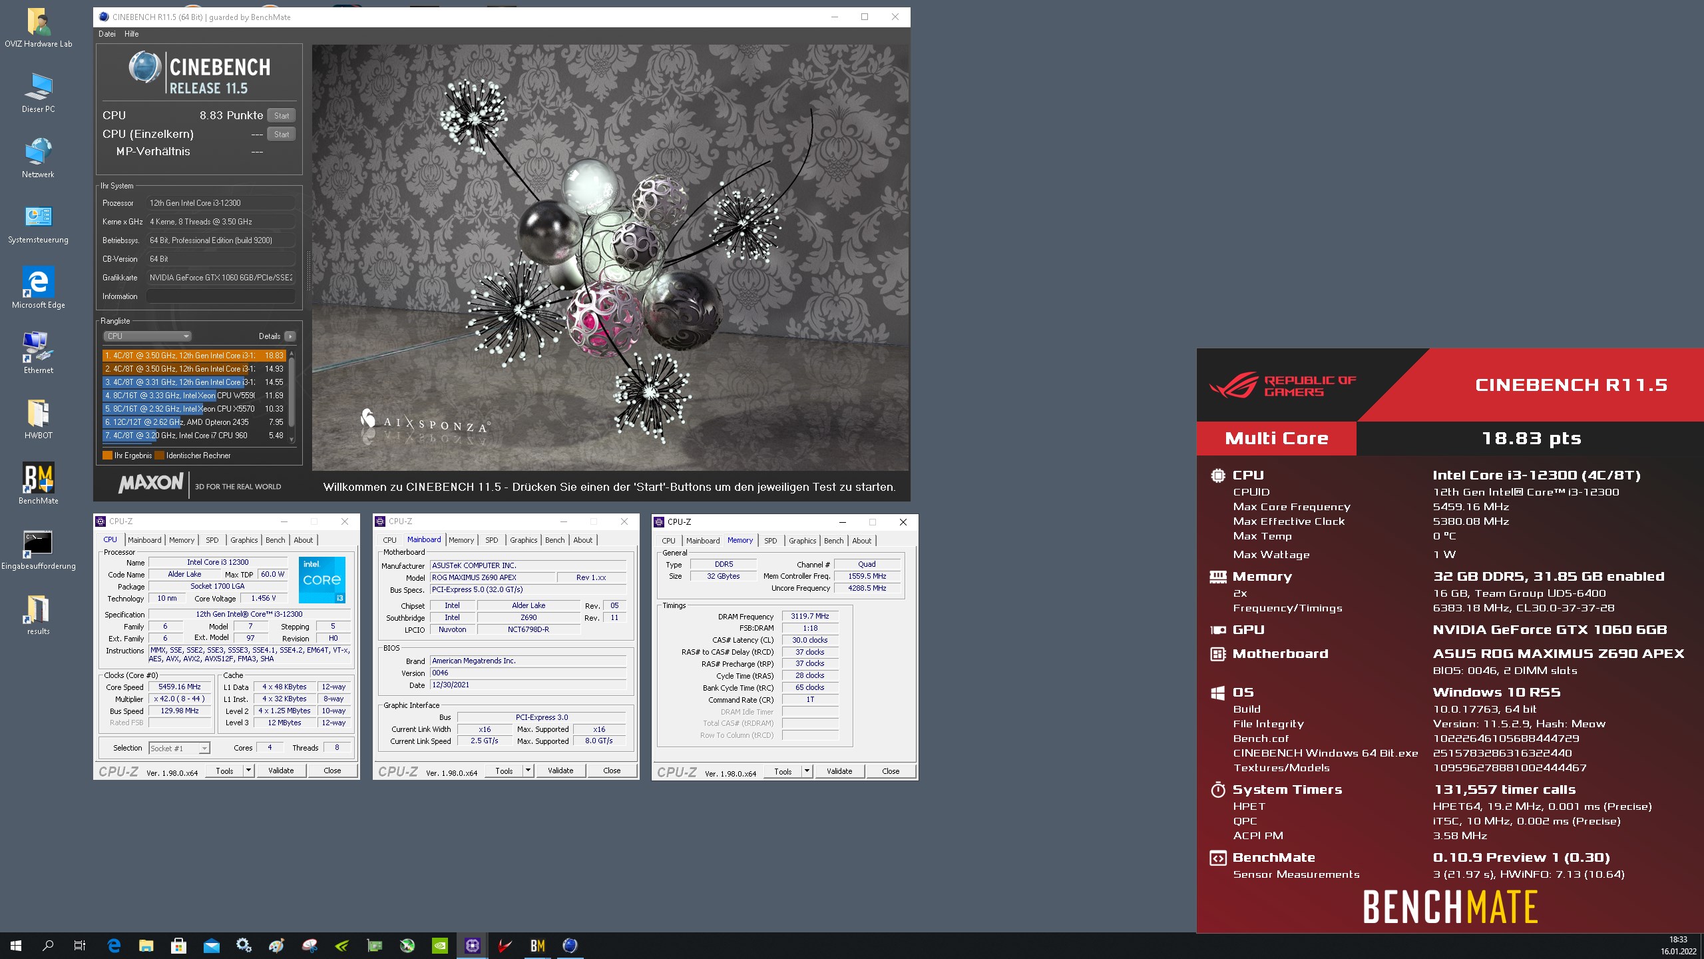Open the Ethernet desktop shortcut

pyautogui.click(x=38, y=354)
